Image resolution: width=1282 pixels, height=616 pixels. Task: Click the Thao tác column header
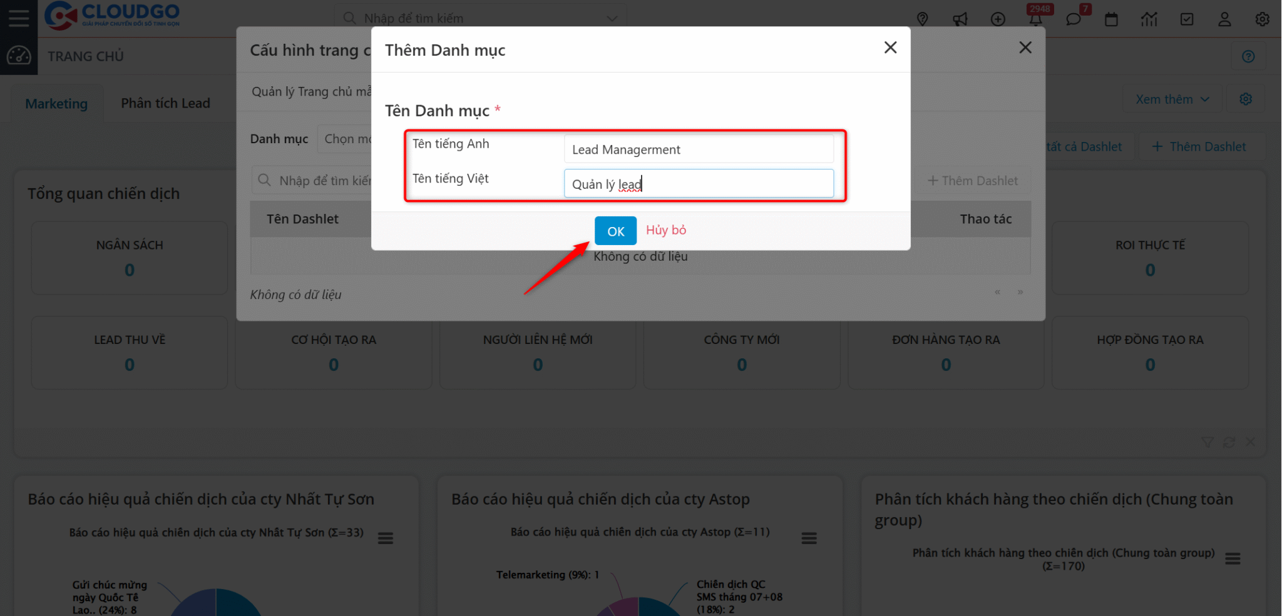click(x=986, y=219)
